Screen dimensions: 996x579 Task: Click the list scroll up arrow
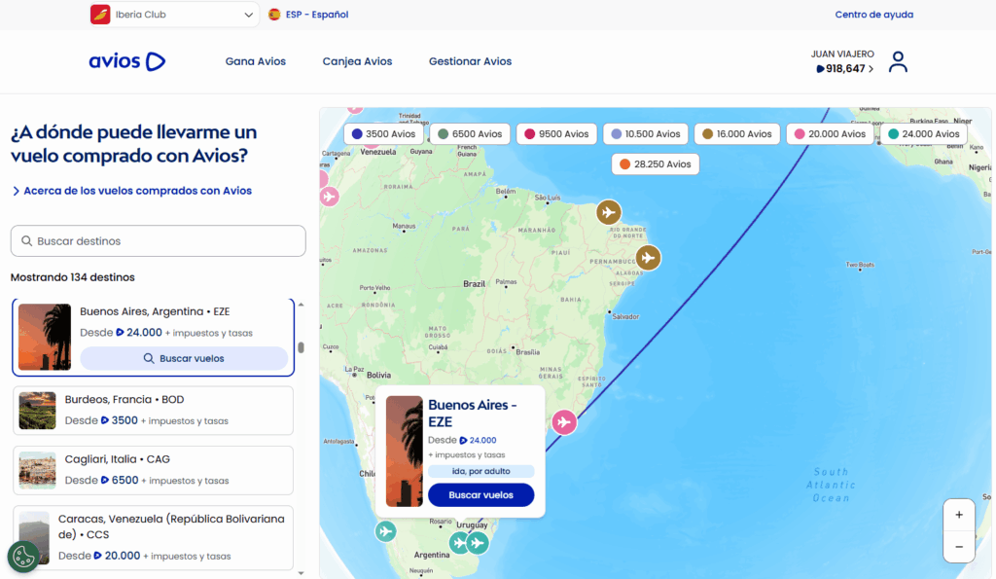click(x=302, y=306)
